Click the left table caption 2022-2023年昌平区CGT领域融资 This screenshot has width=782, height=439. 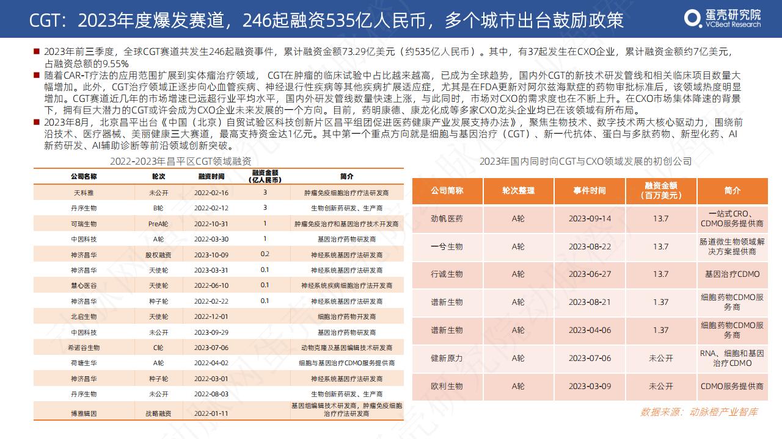coord(181,161)
